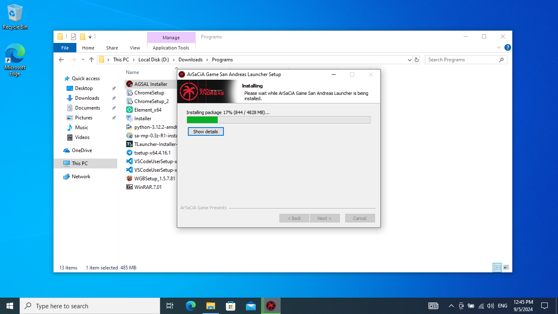Open the Home ribbon tab
The height and width of the screenshot is (314, 558).
coord(88,48)
